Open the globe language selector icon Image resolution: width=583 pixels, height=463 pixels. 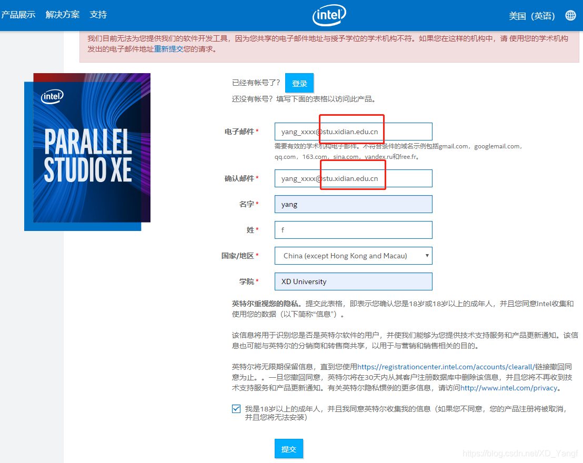pos(570,15)
